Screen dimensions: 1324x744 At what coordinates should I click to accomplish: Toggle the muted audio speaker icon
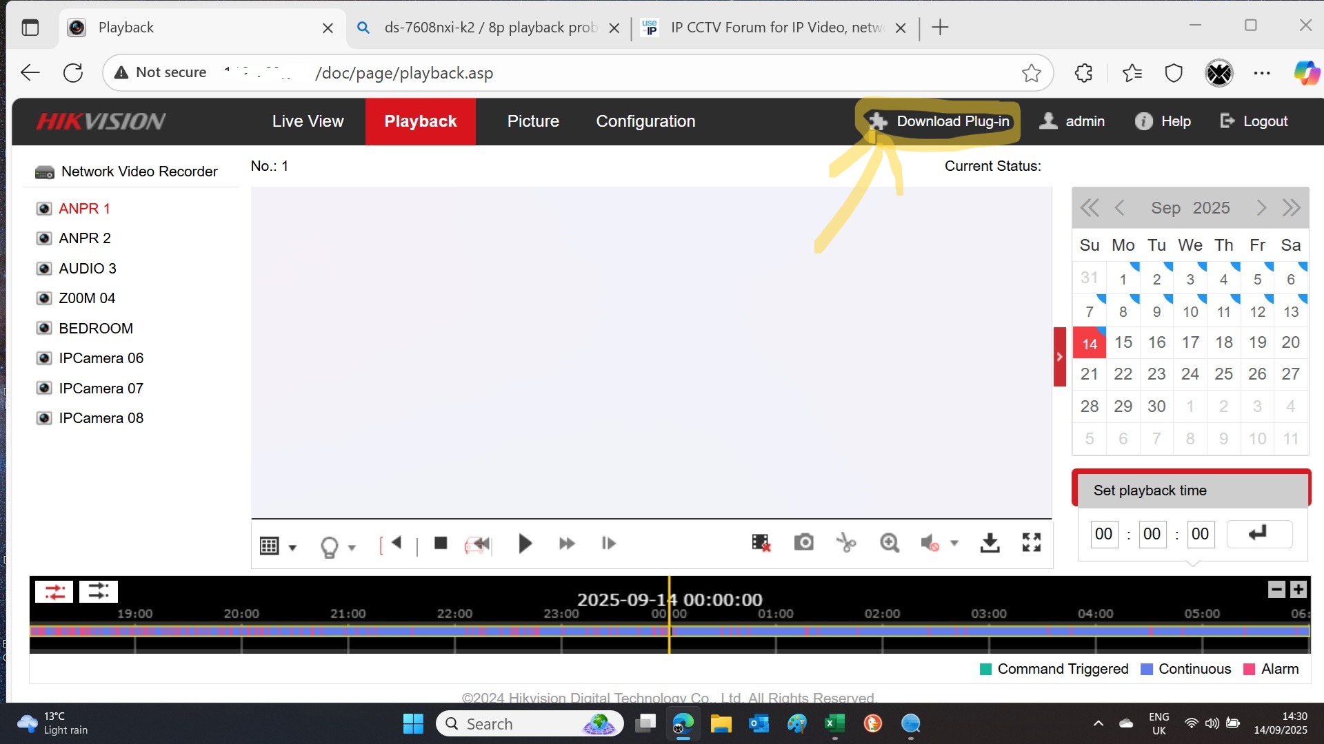930,544
